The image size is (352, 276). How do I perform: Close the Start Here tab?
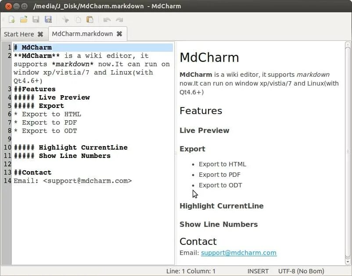(40, 34)
